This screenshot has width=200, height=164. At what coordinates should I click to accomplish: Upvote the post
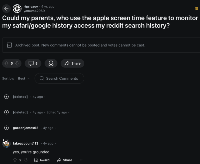[x=6, y=63]
